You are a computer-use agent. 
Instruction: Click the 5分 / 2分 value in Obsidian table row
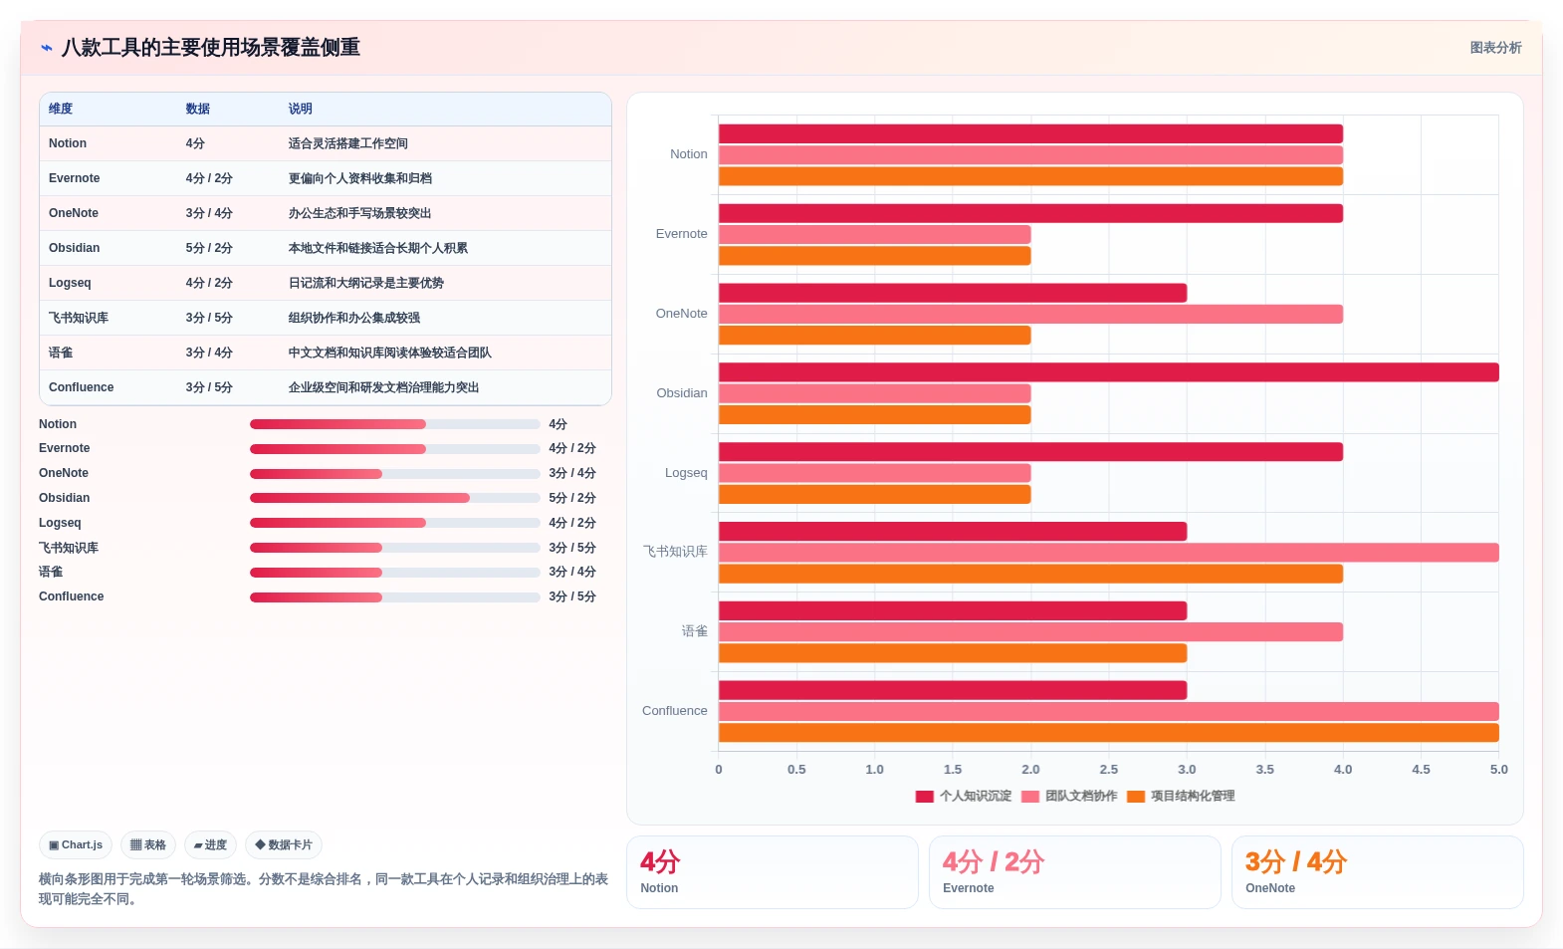(x=209, y=248)
